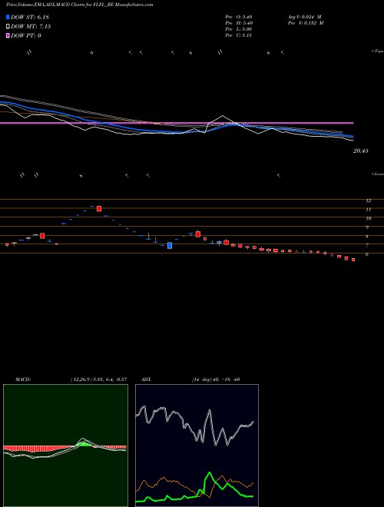Viewport: 384px width, 507px height.
Task: Click price axis label 6
Action: tap(367, 255)
